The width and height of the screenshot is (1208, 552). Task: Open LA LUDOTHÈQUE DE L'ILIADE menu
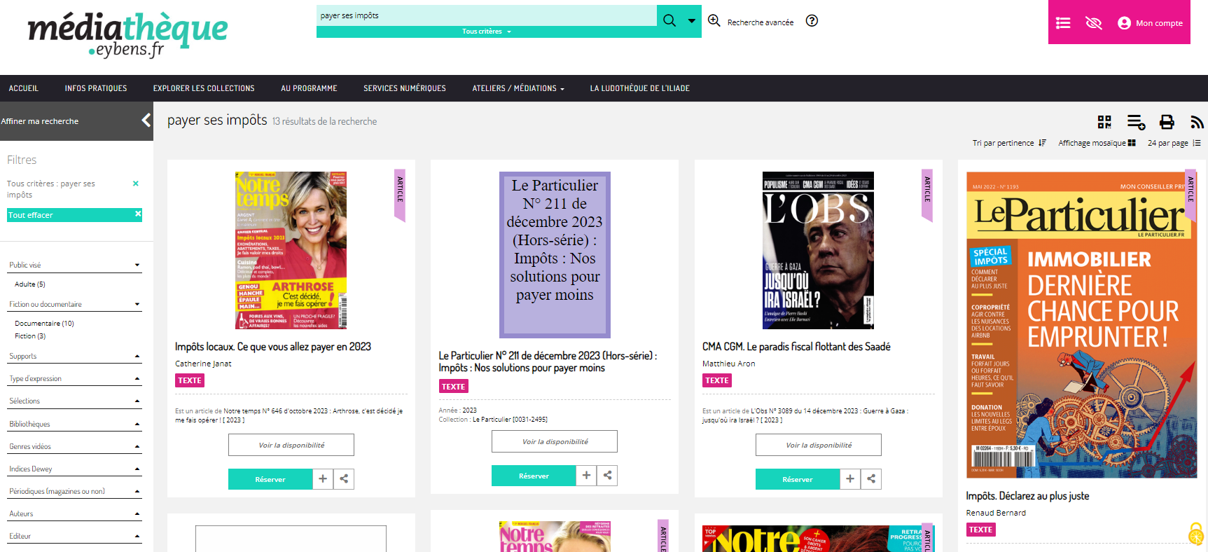(640, 88)
